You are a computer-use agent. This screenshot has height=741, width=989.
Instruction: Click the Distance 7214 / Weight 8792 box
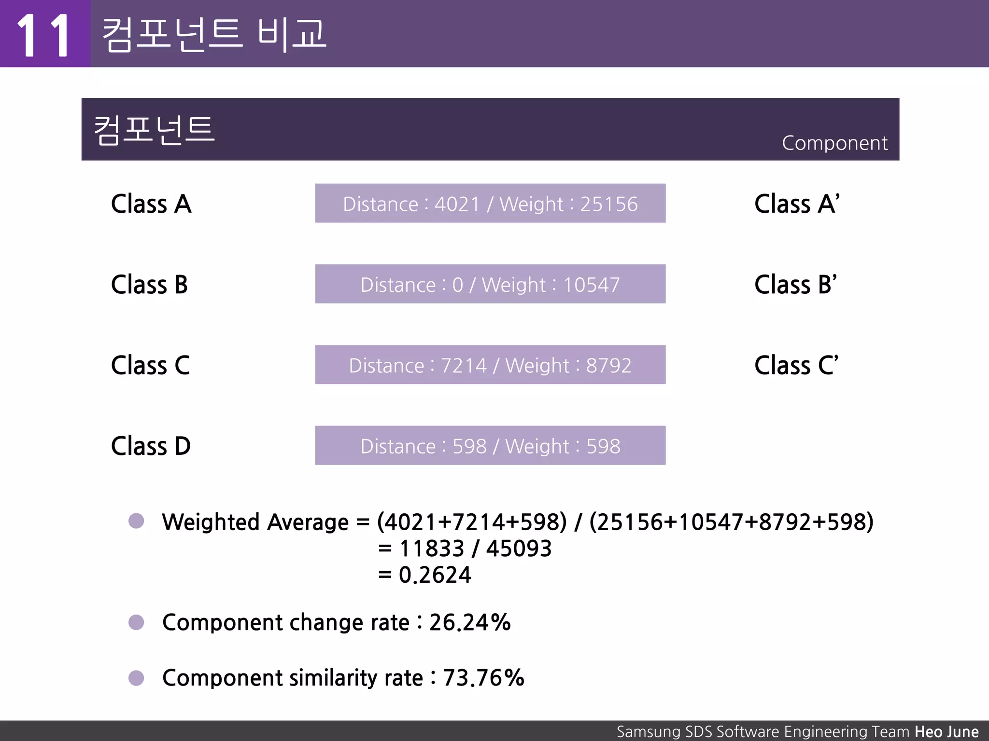[x=490, y=364]
